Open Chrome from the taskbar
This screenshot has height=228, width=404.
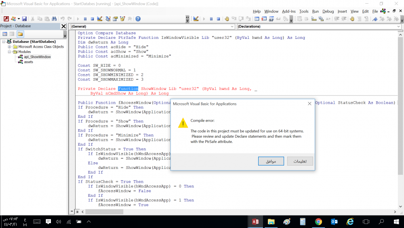pos(318,222)
